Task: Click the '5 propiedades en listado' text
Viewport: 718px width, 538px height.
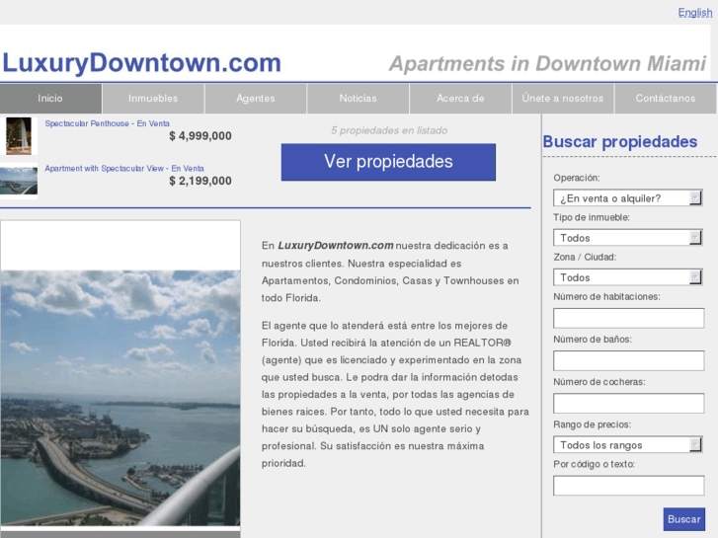Action: (x=389, y=130)
